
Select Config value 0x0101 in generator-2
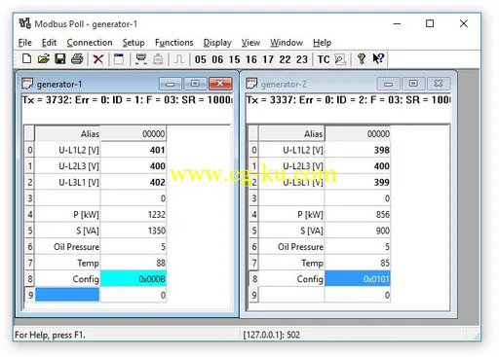tap(358, 279)
